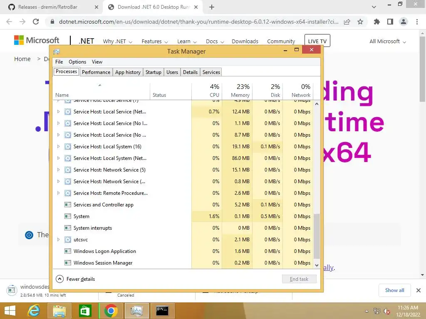This screenshot has height=319, width=426.
Task: Switch to the Startup tab
Action: pos(153,72)
